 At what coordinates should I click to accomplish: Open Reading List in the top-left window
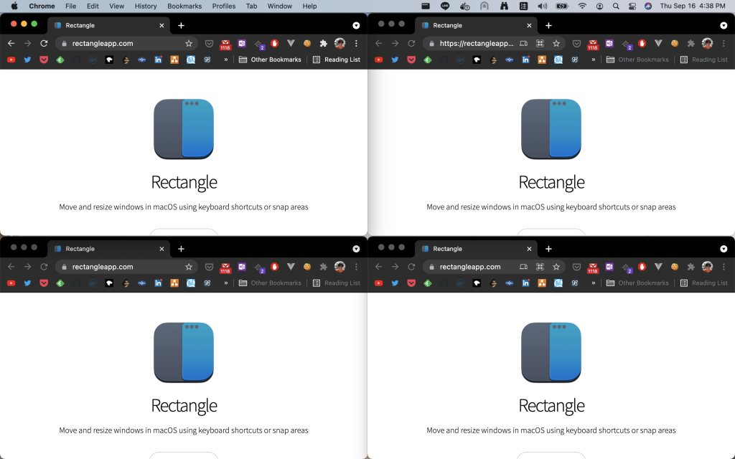coord(337,60)
